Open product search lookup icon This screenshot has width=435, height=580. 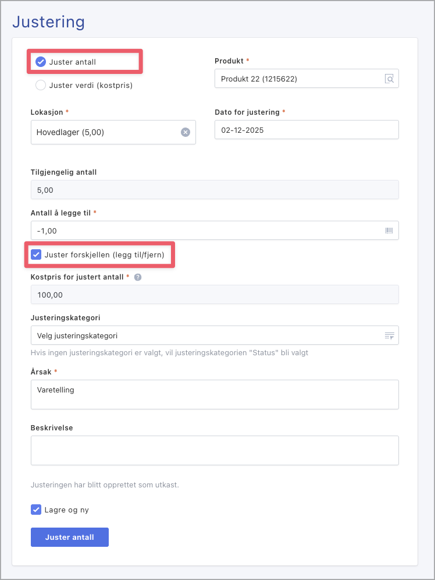click(389, 79)
